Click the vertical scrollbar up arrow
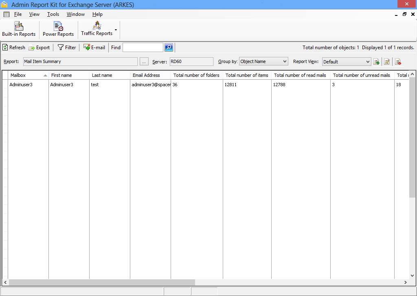417x296 pixels. pos(412,74)
